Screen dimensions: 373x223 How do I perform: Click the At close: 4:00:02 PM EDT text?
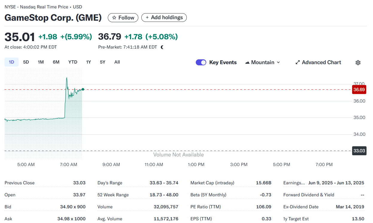point(31,47)
